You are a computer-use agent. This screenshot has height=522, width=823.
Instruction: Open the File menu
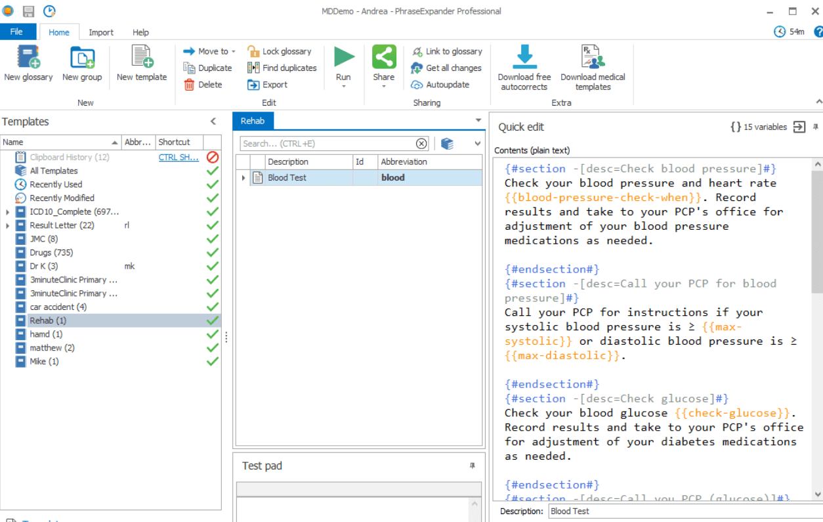[18, 32]
